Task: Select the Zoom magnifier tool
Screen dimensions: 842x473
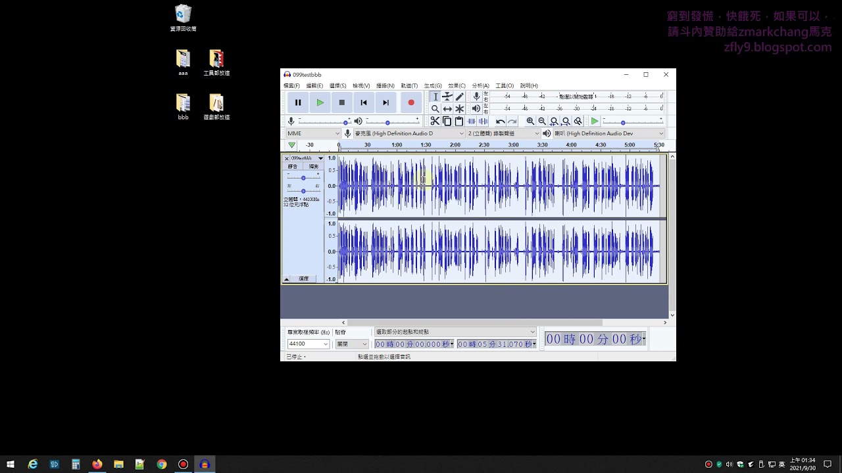Action: point(435,108)
